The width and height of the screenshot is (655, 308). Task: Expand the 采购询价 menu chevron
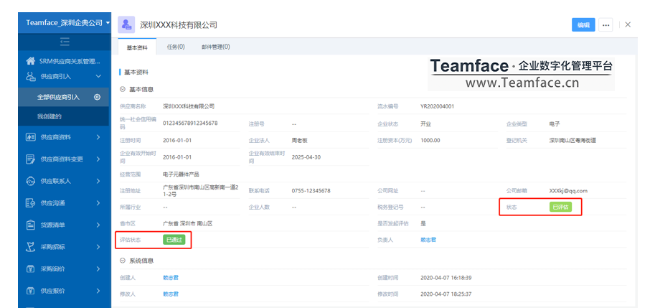click(x=98, y=269)
